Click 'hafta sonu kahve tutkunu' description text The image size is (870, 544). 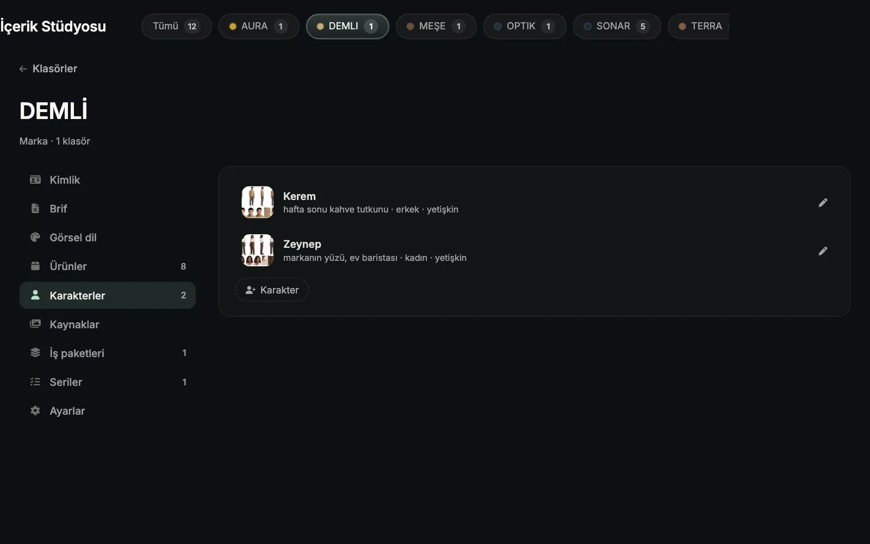pos(335,210)
